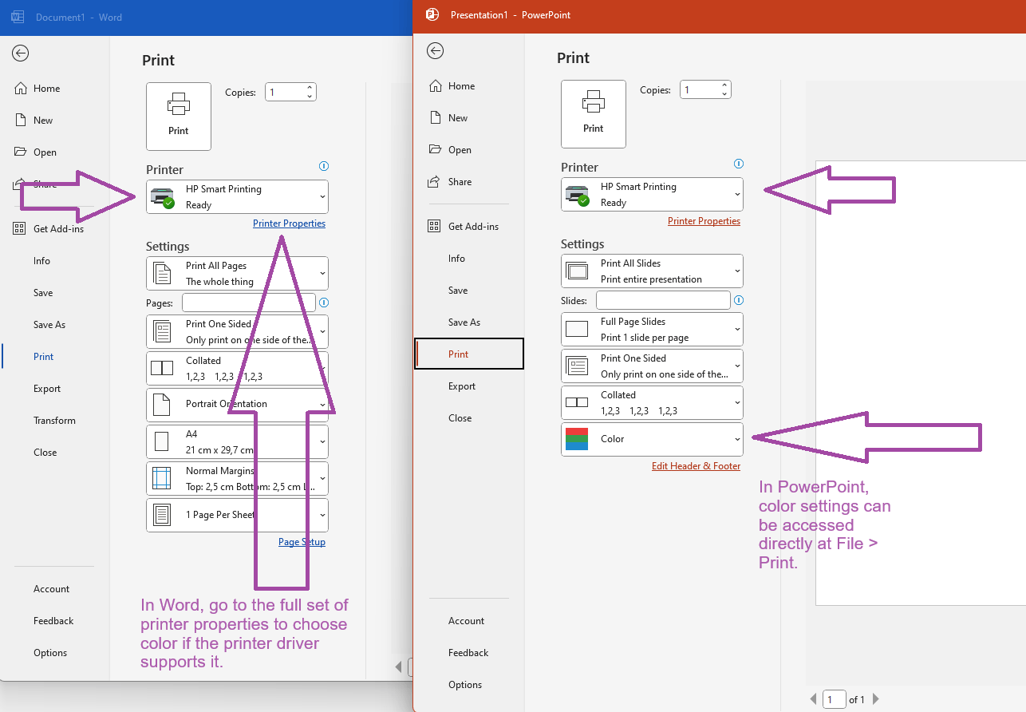Open Word's Page Setup link
The width and height of the screenshot is (1026, 712).
302,542
